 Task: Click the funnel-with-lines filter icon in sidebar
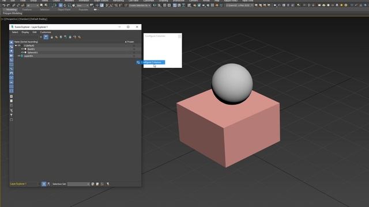(x=12, y=110)
